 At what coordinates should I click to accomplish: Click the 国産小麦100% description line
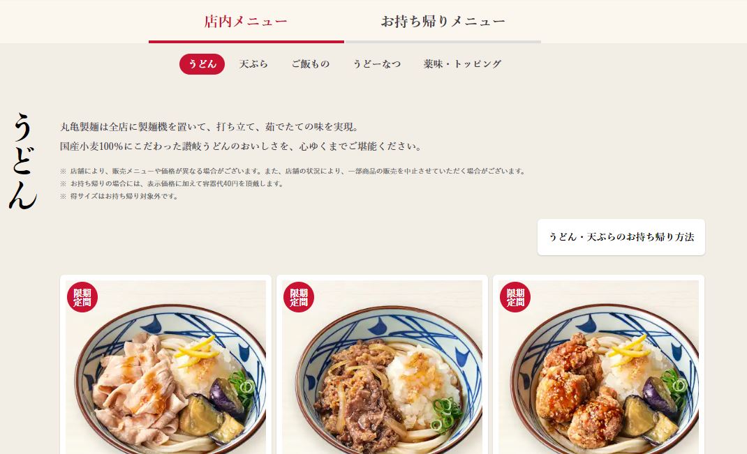coord(241,146)
